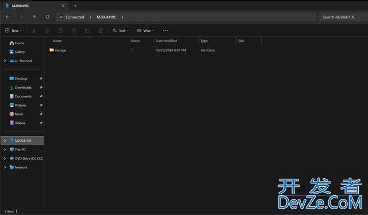Viewport: 368px width, 215px height.
Task: Click the Share icon in toolbar
Action: pos(87,31)
